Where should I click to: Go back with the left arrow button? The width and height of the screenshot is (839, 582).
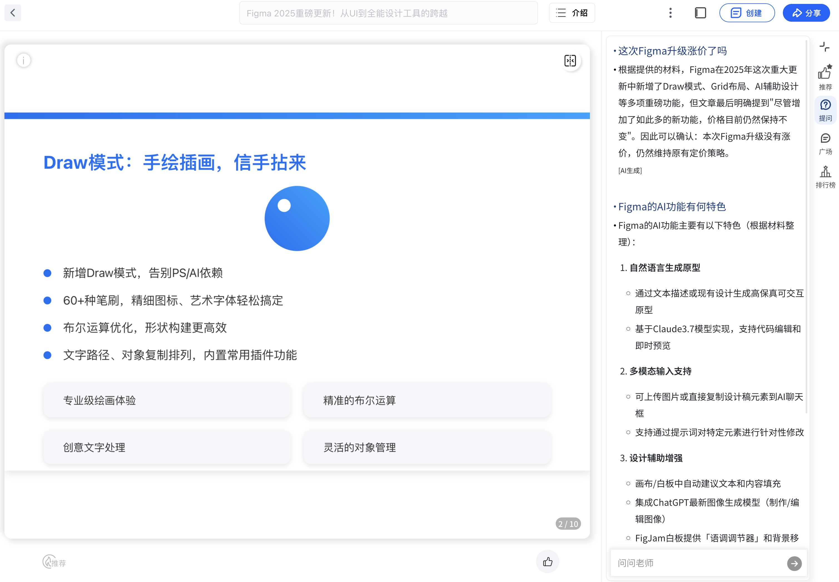pyautogui.click(x=13, y=13)
